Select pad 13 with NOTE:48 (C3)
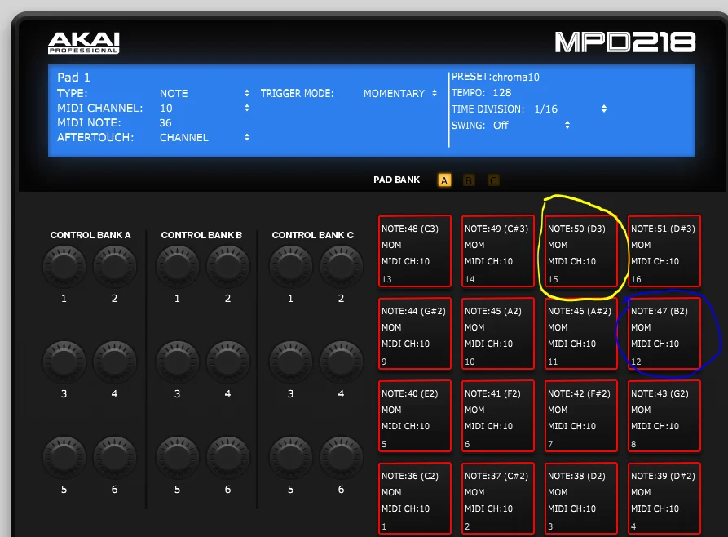The width and height of the screenshot is (728, 537). point(415,251)
